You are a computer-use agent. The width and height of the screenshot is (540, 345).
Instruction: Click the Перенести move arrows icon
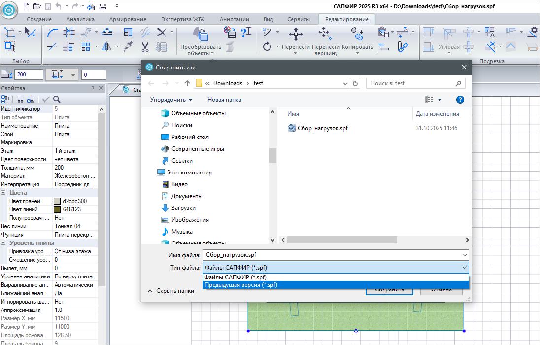pyautogui.click(x=296, y=34)
